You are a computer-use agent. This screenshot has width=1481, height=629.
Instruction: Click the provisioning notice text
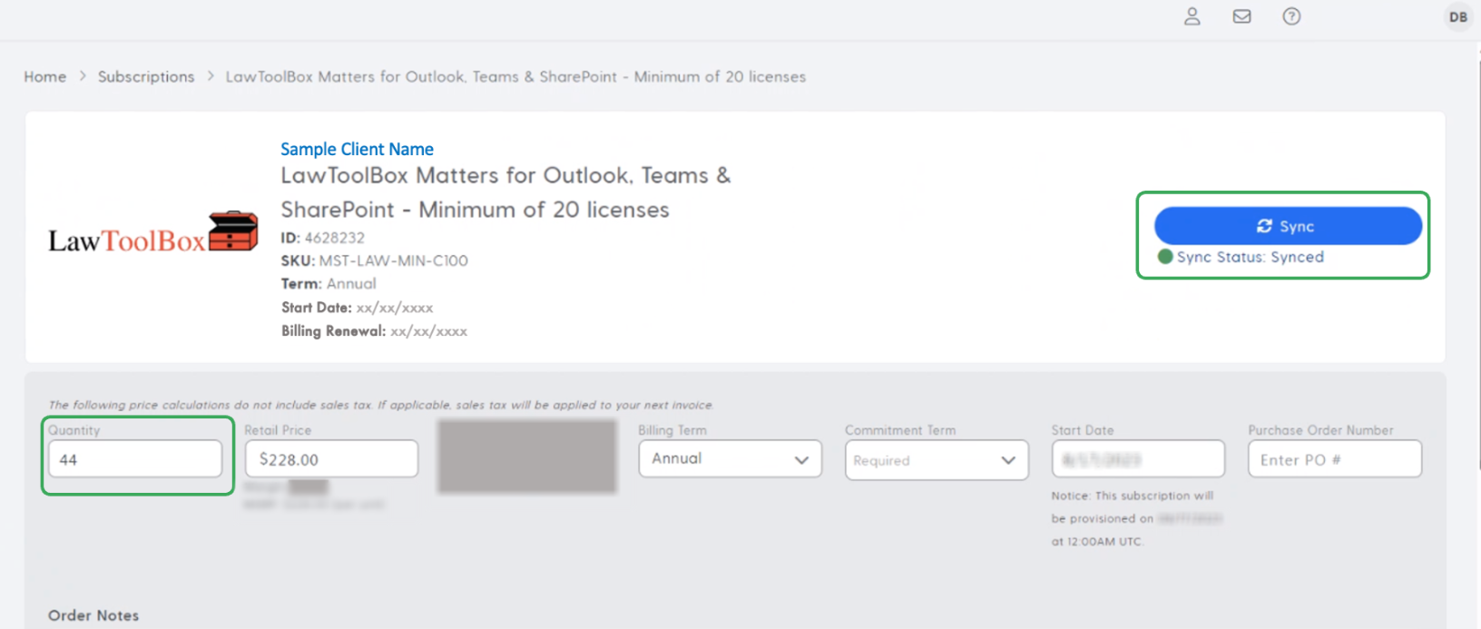tap(1137, 518)
